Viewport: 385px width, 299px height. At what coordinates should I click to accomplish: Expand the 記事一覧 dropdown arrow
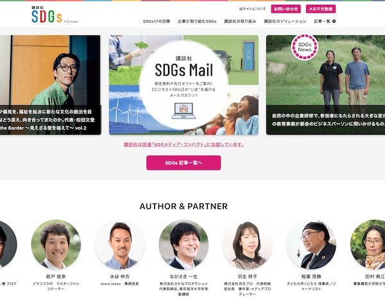pyautogui.click(x=334, y=21)
